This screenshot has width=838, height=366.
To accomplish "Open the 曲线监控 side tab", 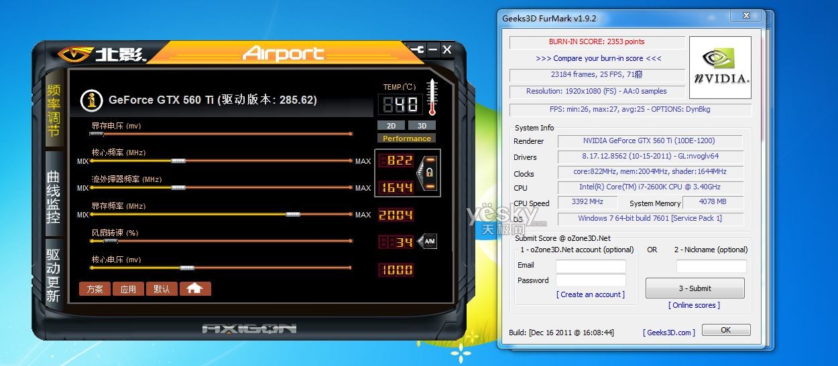I will 54,197.
